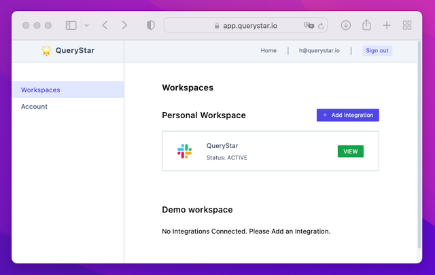Click the Slack integration icon
Image resolution: width=435 pixels, height=275 pixels.
[185, 151]
